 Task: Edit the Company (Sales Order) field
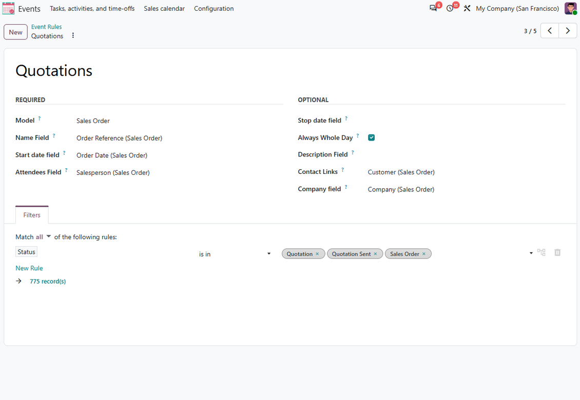coord(401,189)
